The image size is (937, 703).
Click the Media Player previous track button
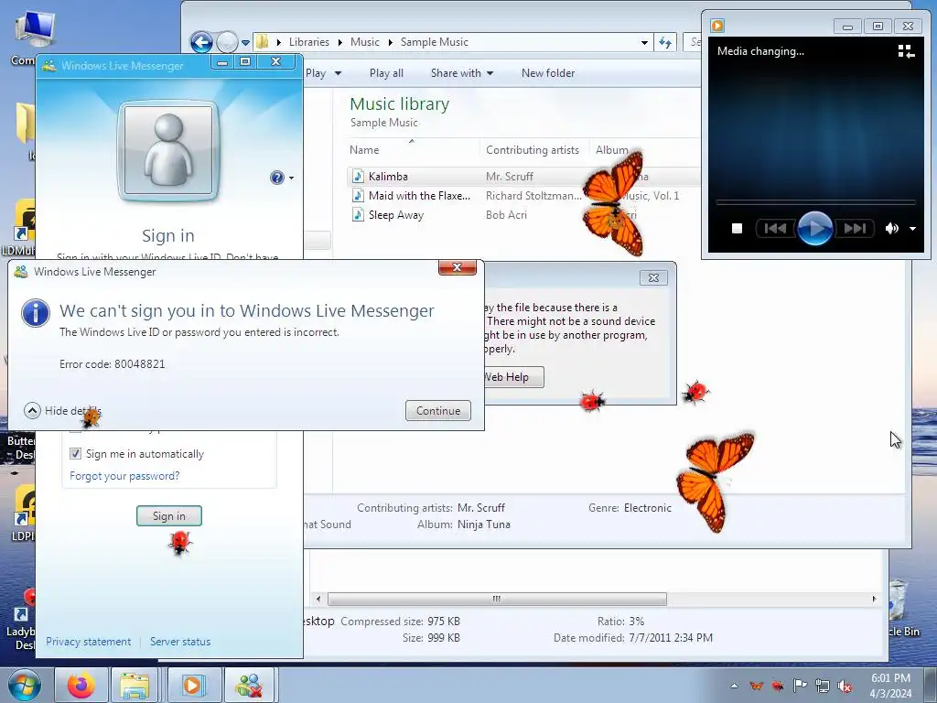click(x=776, y=228)
